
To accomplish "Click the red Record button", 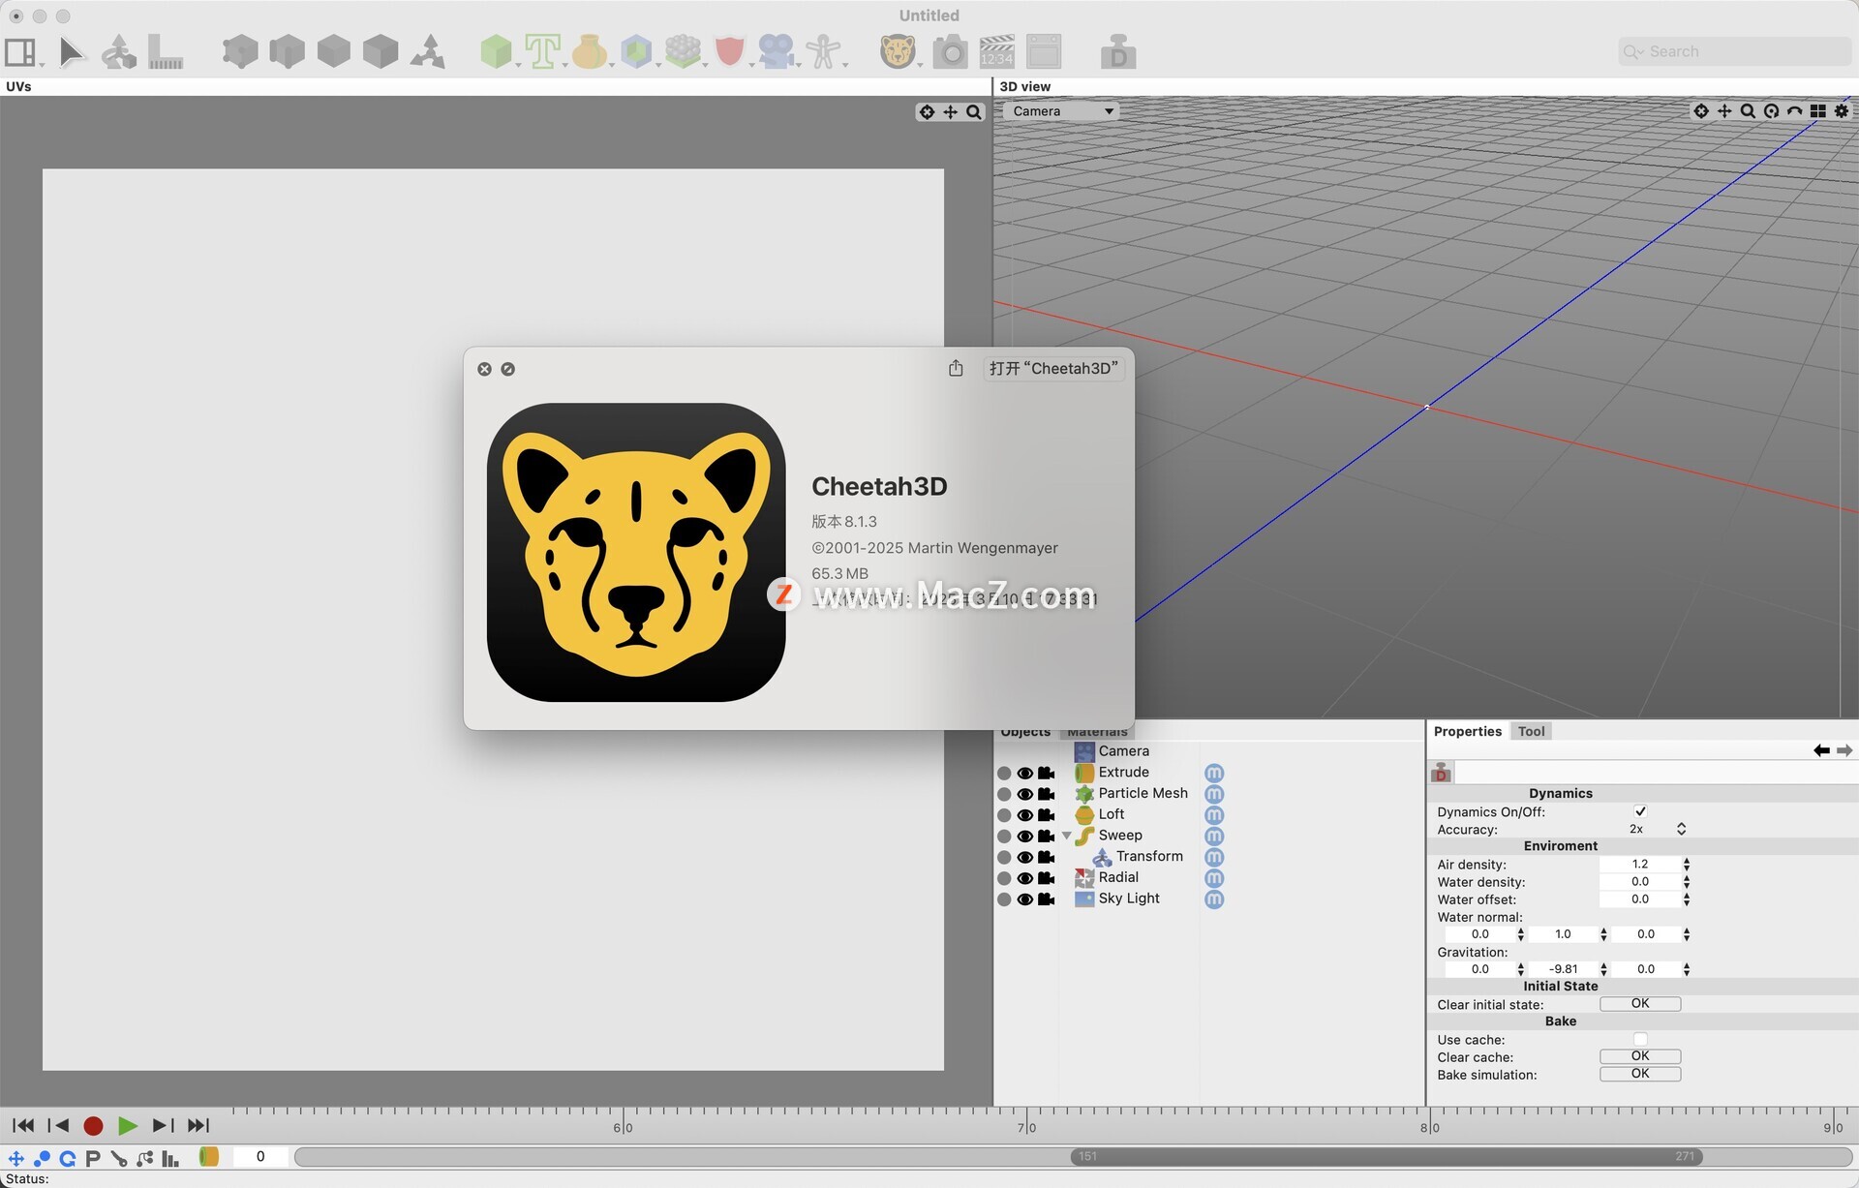I will click(93, 1125).
